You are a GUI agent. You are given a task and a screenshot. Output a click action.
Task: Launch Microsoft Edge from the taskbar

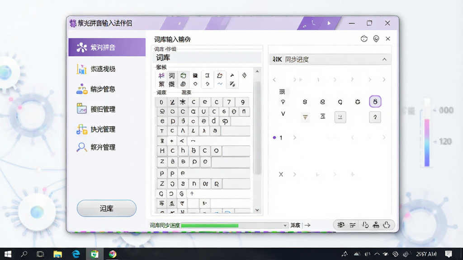point(76,254)
